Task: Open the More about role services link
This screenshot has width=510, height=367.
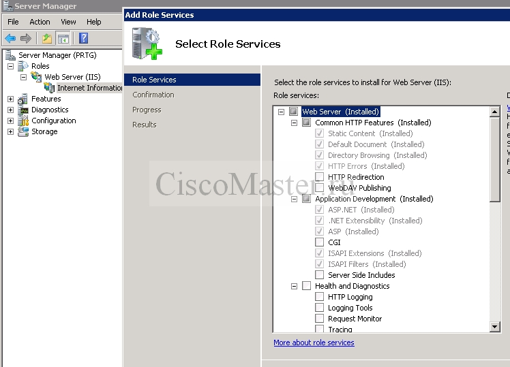Action: pyautogui.click(x=314, y=342)
